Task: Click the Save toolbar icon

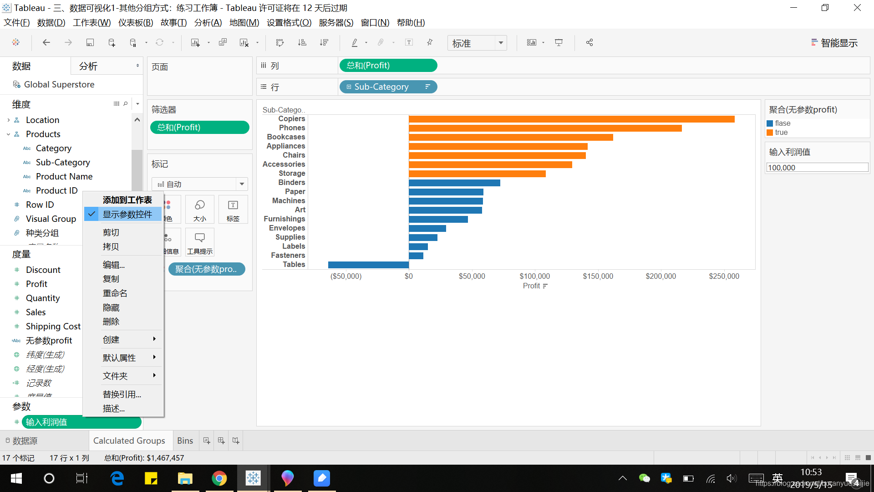Action: point(91,43)
